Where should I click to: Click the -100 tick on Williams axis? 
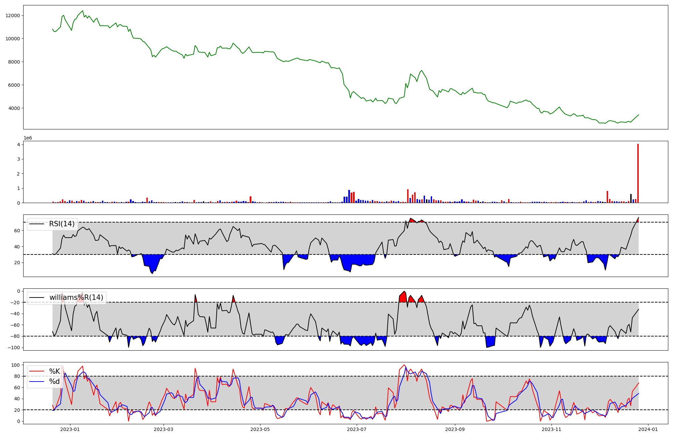click(14, 348)
